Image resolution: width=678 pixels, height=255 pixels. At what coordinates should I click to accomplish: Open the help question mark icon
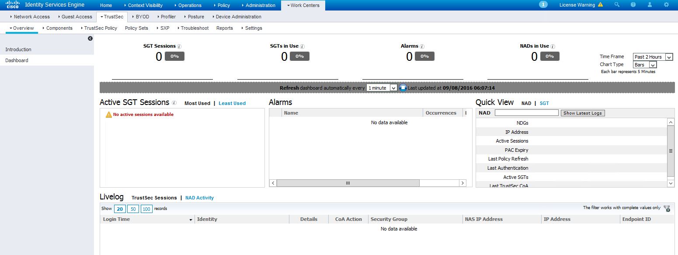coord(633,5)
